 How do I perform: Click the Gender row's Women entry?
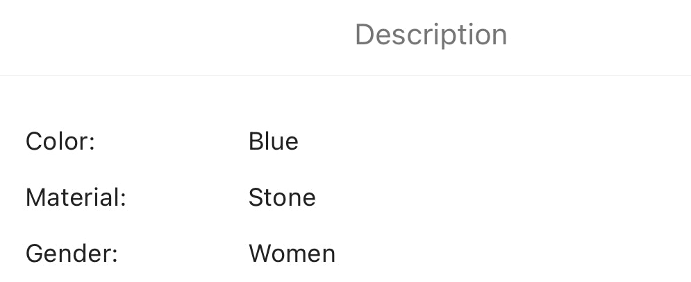point(292,254)
